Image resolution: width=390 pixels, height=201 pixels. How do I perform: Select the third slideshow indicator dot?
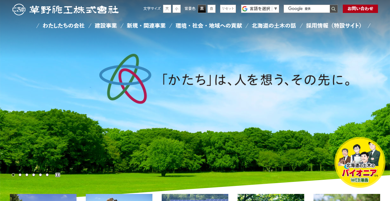(x=27, y=175)
